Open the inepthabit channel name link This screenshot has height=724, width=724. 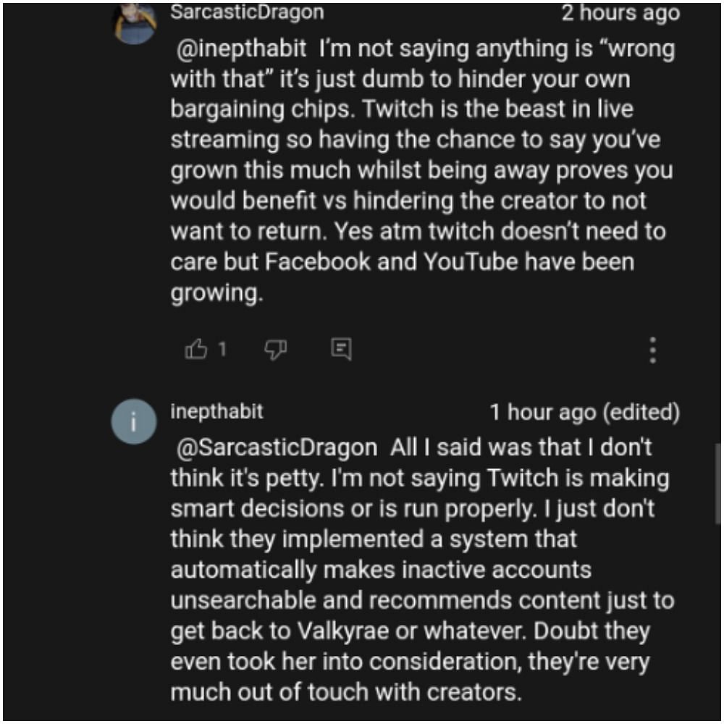216,412
